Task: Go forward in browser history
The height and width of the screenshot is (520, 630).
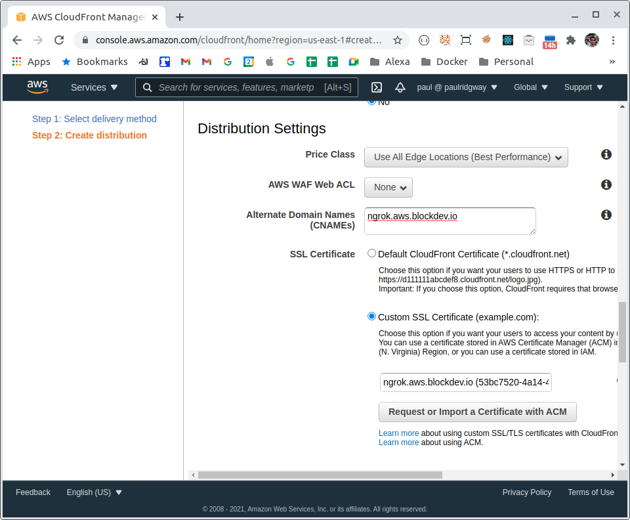Action: 38,40
